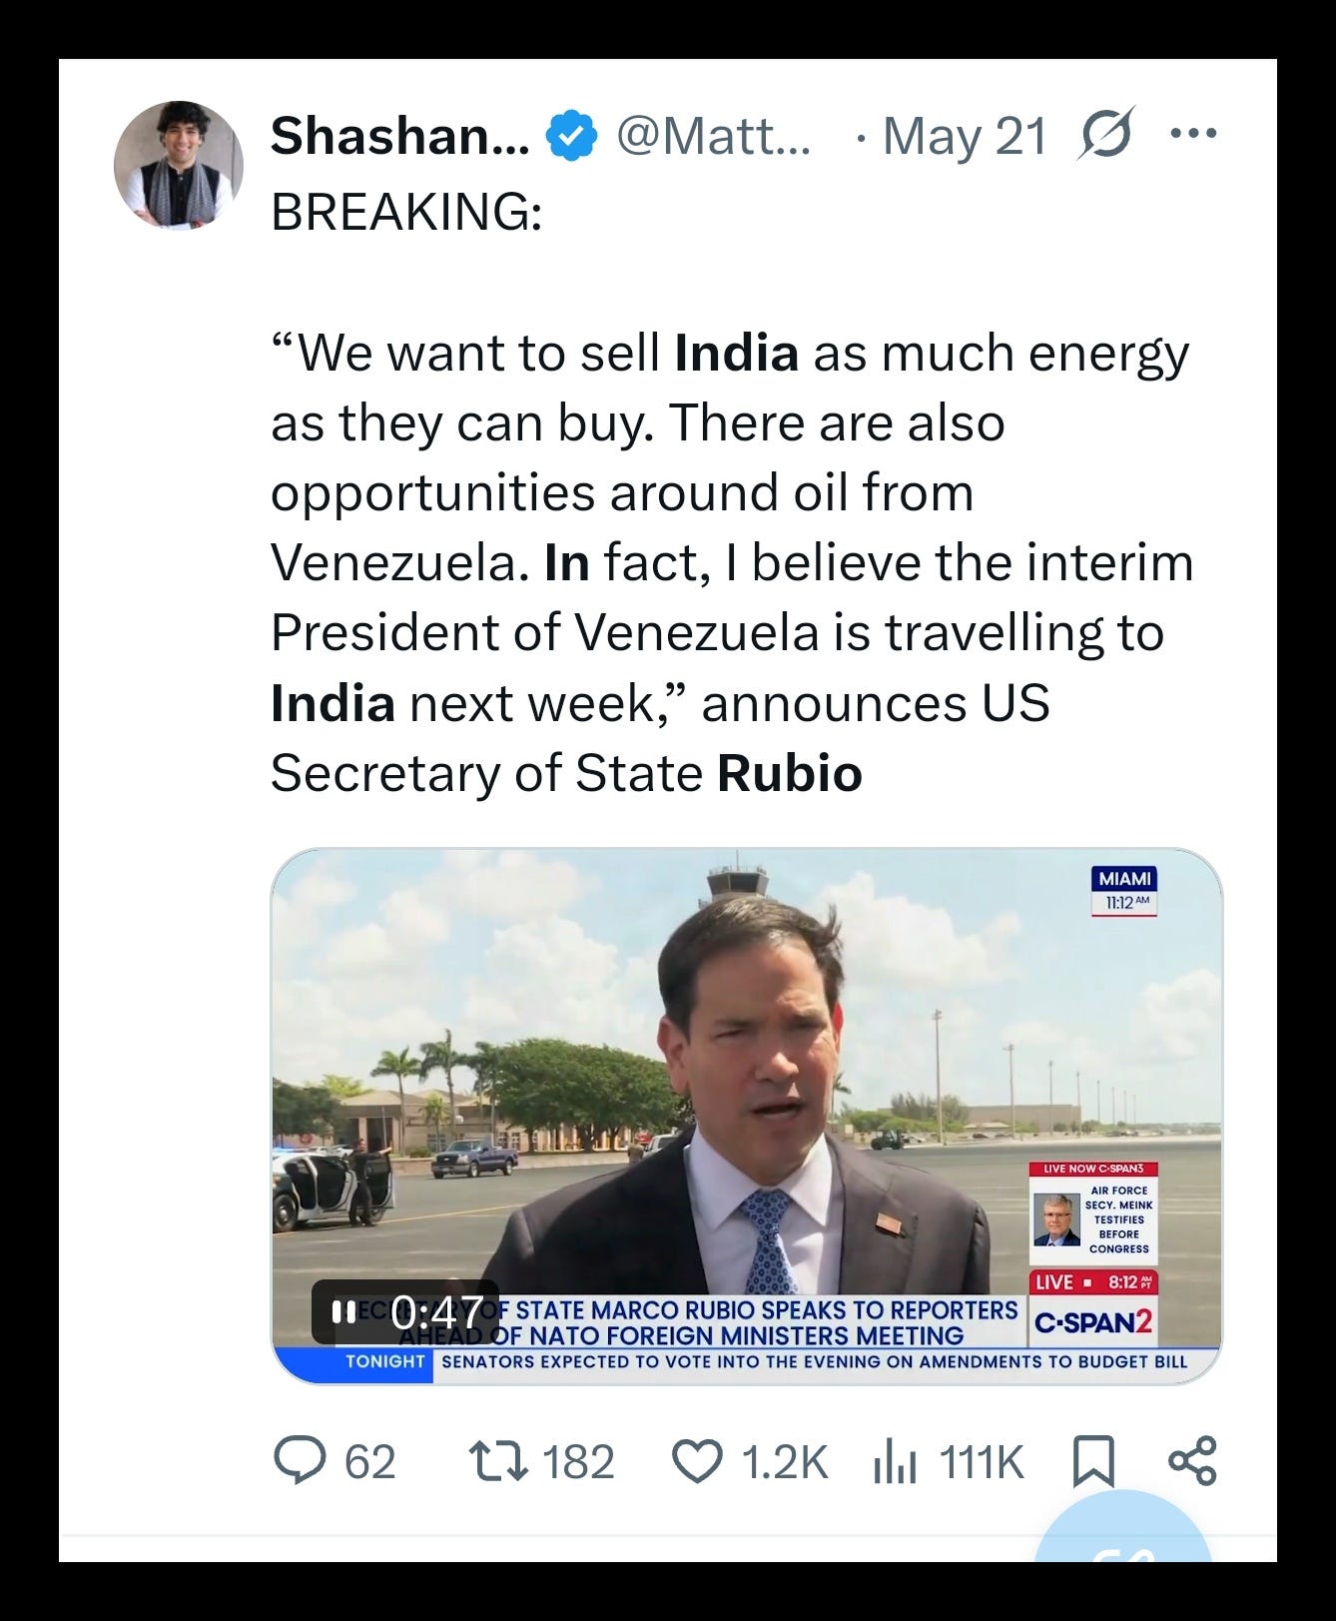Open the Shashan... display name
1336x1621 pixels.
tap(399, 135)
